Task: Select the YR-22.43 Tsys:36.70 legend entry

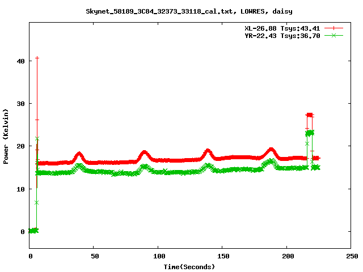Action: tap(282, 36)
